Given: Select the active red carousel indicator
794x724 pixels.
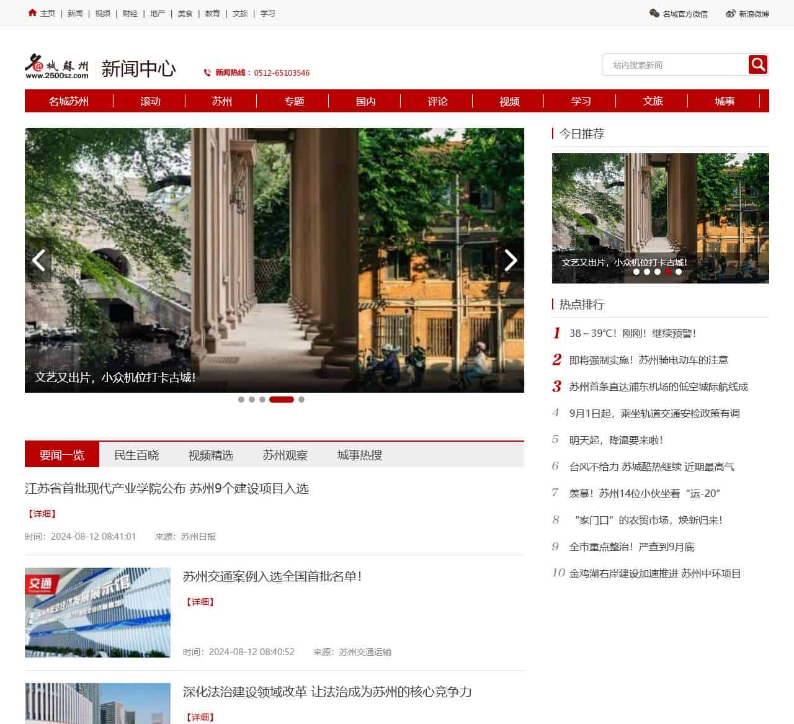Looking at the screenshot, I should [x=282, y=400].
